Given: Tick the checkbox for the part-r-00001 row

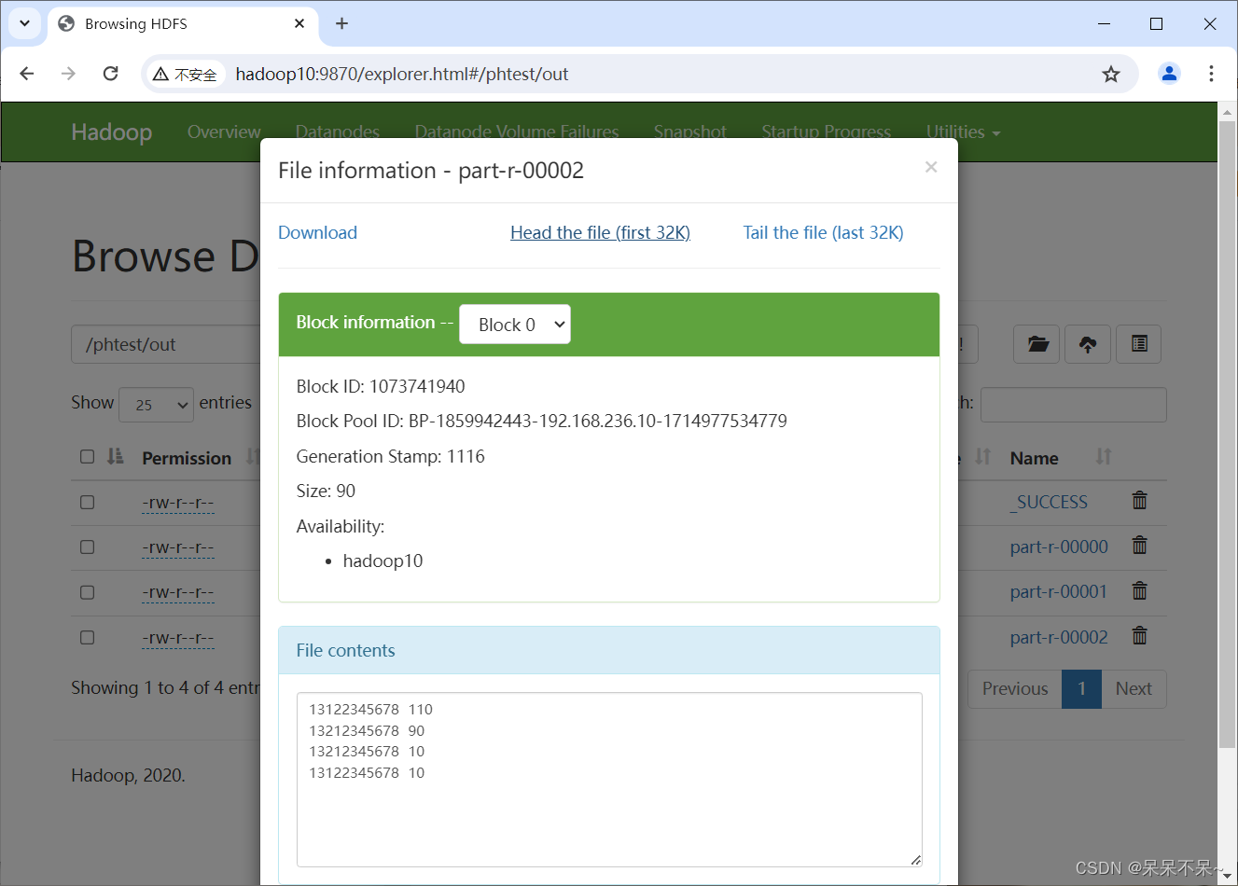Looking at the screenshot, I should pos(88,592).
